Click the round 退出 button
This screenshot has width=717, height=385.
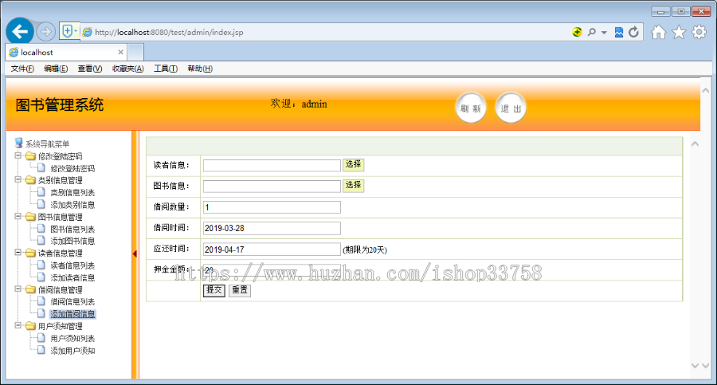point(511,108)
